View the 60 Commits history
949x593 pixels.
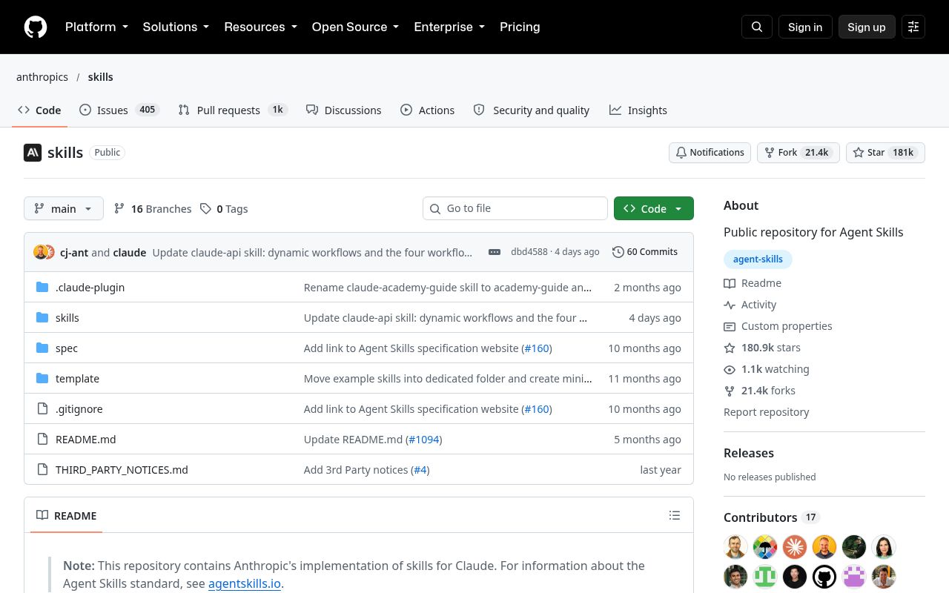pos(645,252)
